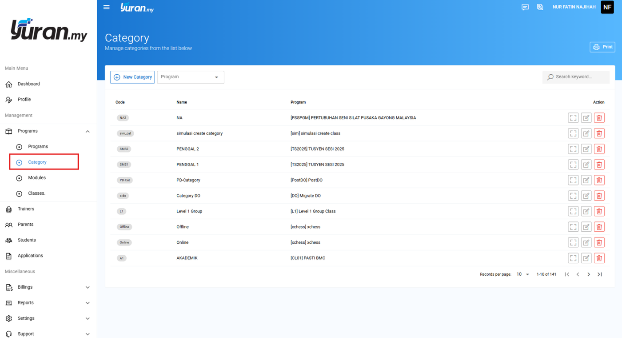Expand view for PENGGAL 2 row
This screenshot has width=622, height=338.
[x=573, y=149]
